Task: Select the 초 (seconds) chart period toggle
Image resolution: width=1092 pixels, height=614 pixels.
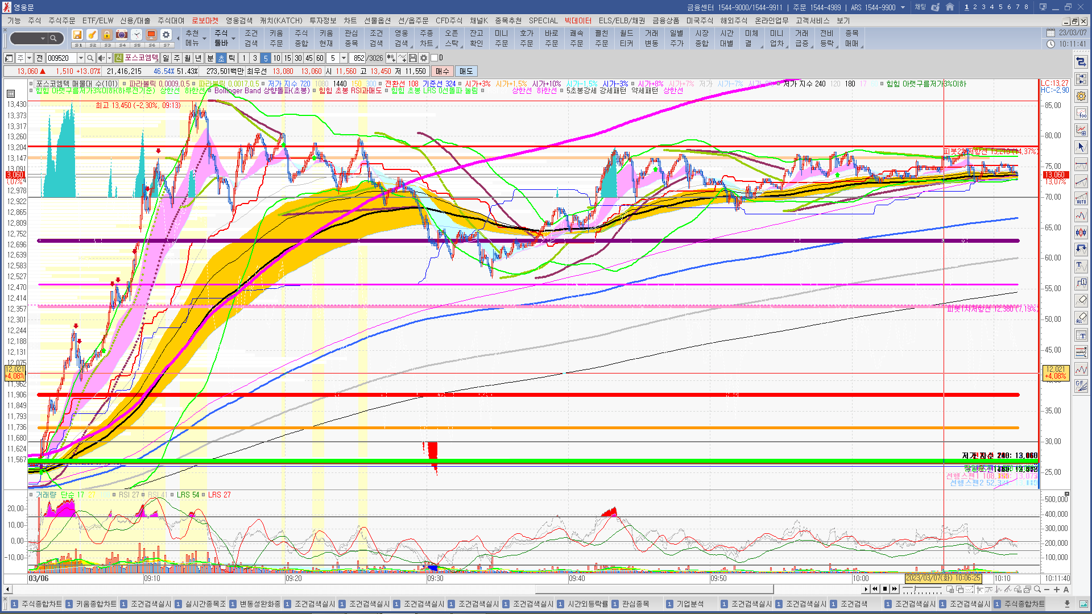Action: [221, 58]
